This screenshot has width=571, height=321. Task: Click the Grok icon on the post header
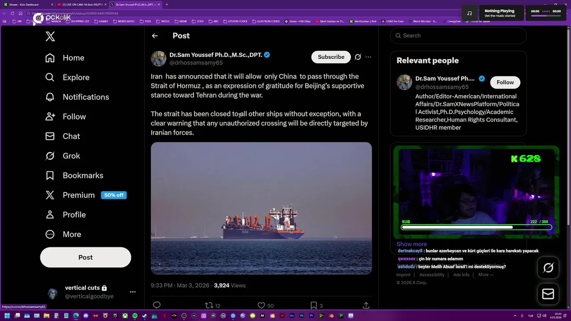tap(358, 57)
